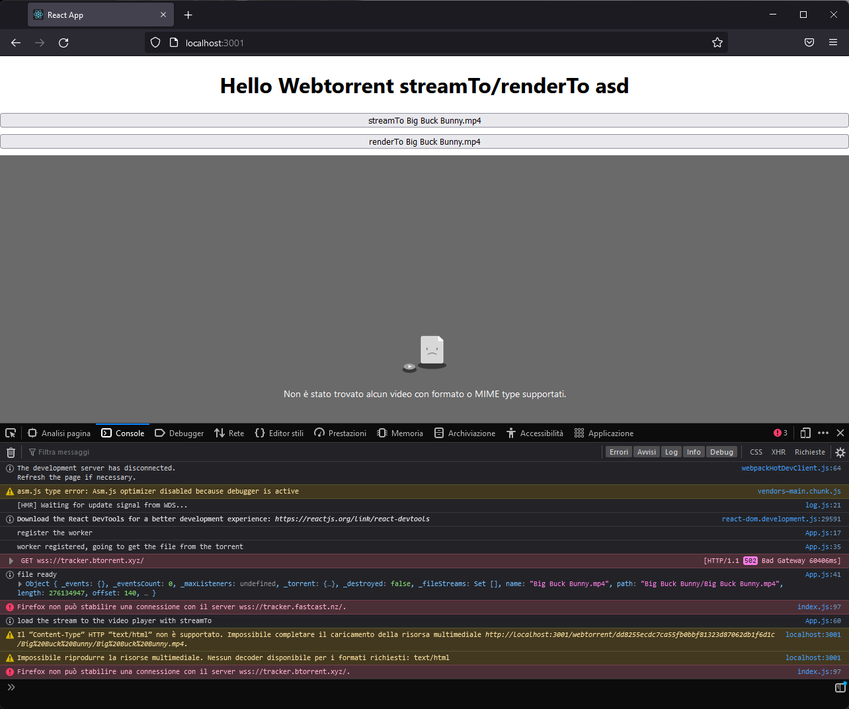Bookmark the page with the star icon
This screenshot has height=709, width=849.
coord(717,42)
